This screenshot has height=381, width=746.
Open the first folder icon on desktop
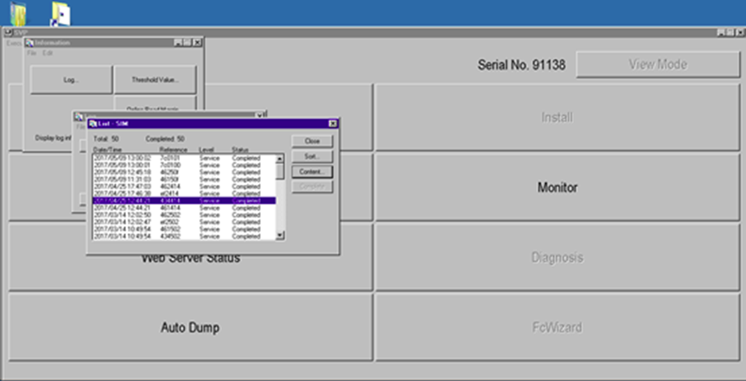[17, 13]
